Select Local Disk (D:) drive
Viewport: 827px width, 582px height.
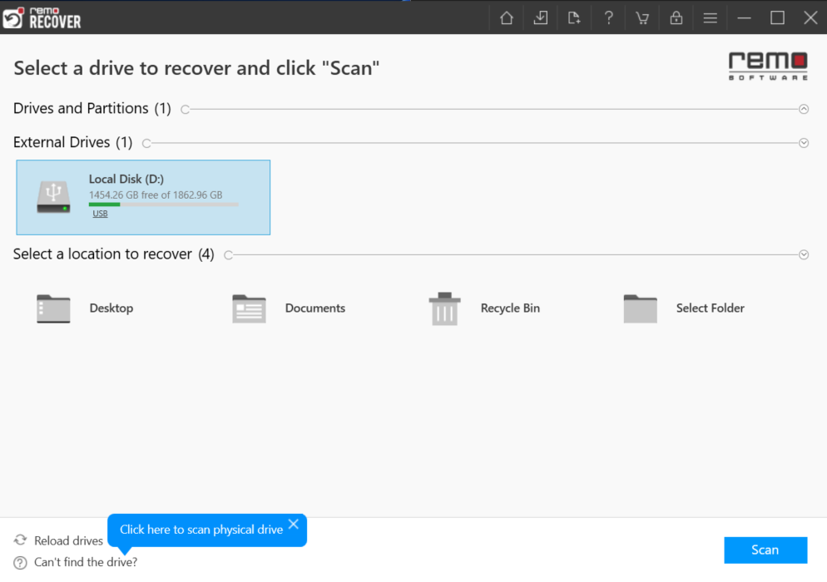143,197
